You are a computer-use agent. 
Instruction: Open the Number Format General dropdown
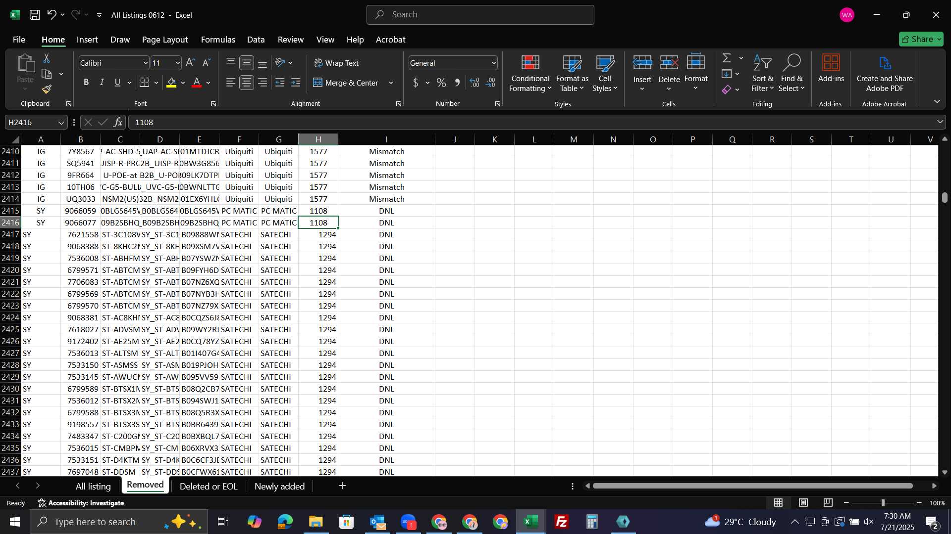pyautogui.click(x=494, y=63)
